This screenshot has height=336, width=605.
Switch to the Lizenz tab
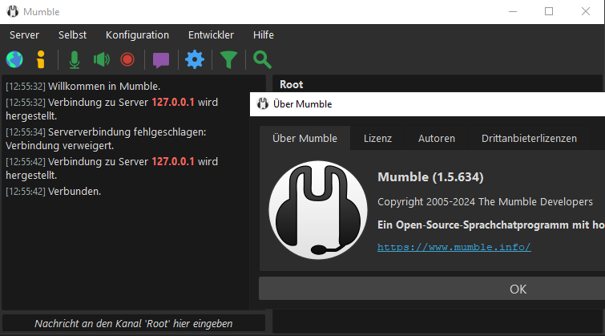click(x=377, y=138)
